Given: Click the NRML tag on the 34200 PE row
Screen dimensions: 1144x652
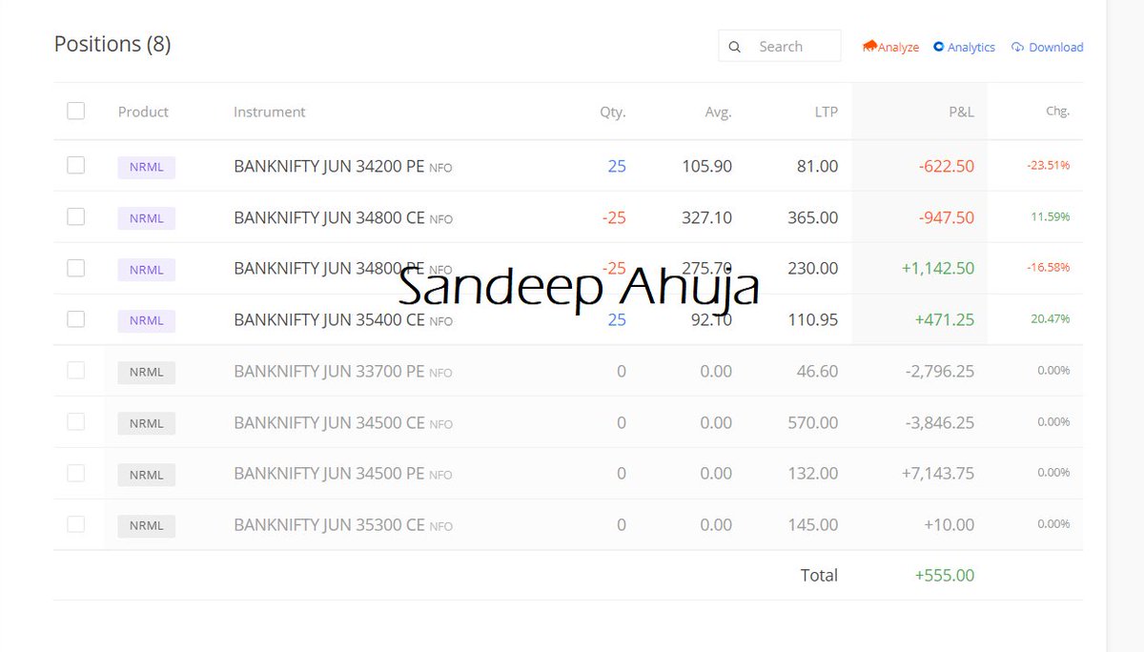Looking at the screenshot, I should click(146, 166).
